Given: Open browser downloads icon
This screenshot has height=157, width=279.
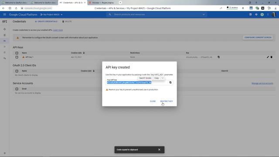Looking at the screenshot, I should 276,8.
